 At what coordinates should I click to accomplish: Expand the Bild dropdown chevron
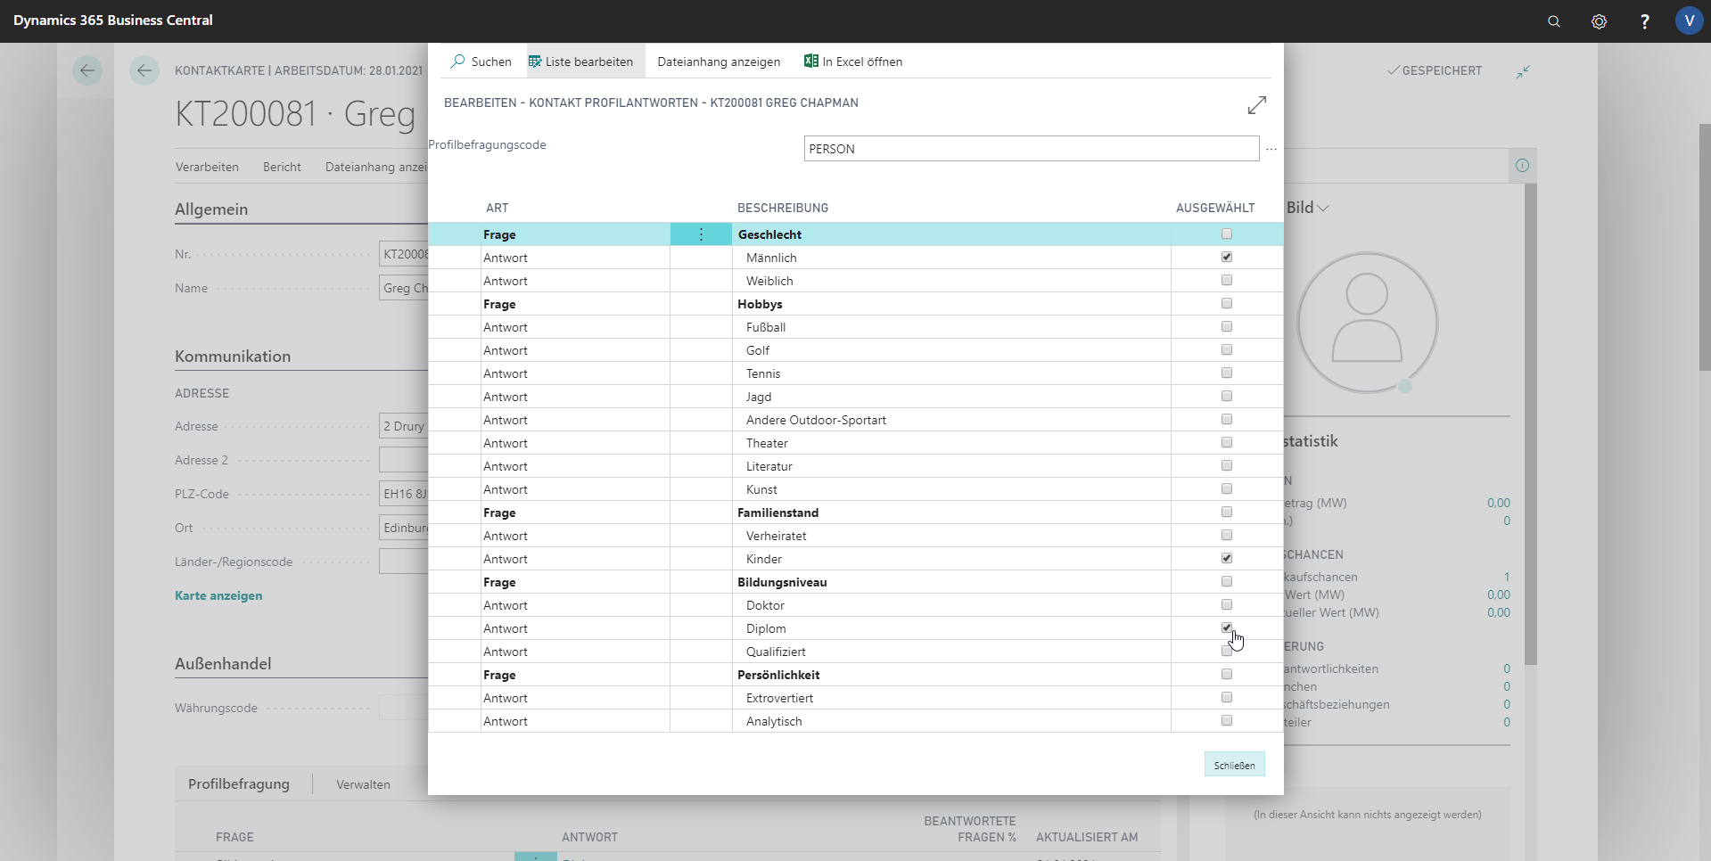point(1323,208)
